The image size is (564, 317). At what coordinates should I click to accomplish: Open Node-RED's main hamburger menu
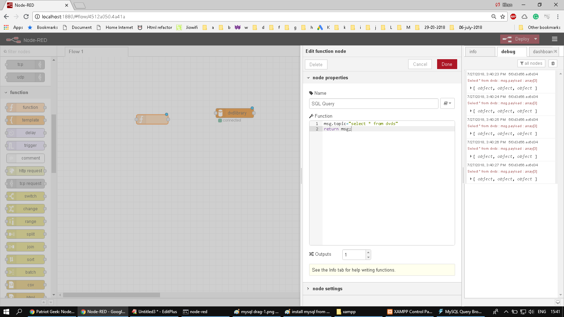click(554, 39)
